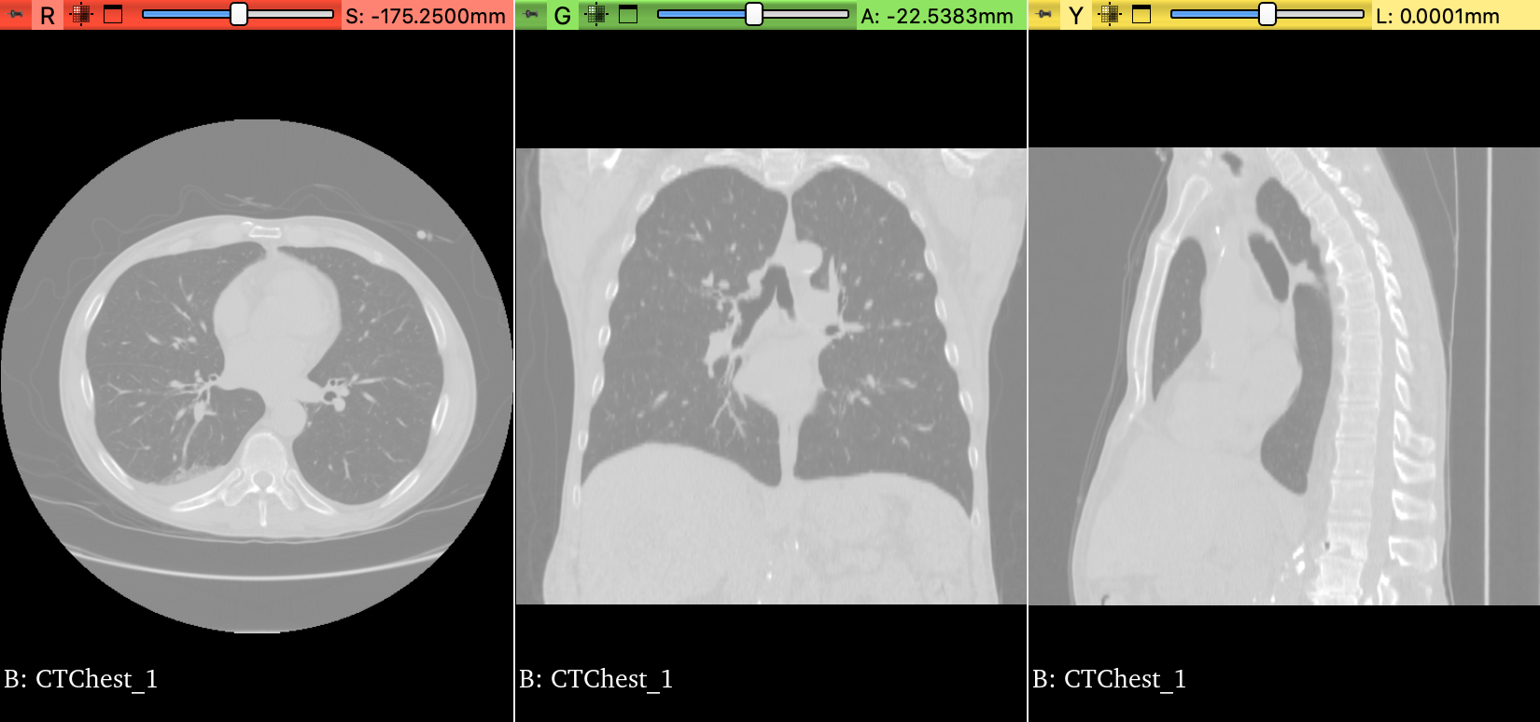The image size is (1540, 722).
Task: Click the A: -22.5383mm offset field
Action: (937, 16)
